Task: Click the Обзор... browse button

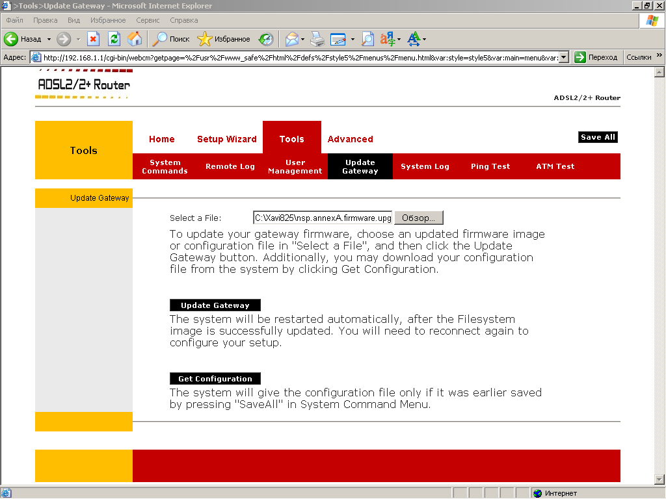Action: pos(419,218)
